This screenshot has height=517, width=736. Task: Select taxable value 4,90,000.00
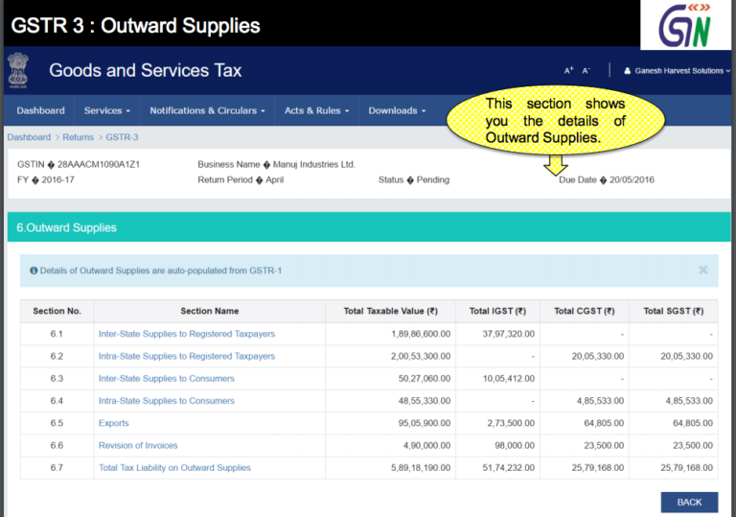[x=426, y=446]
